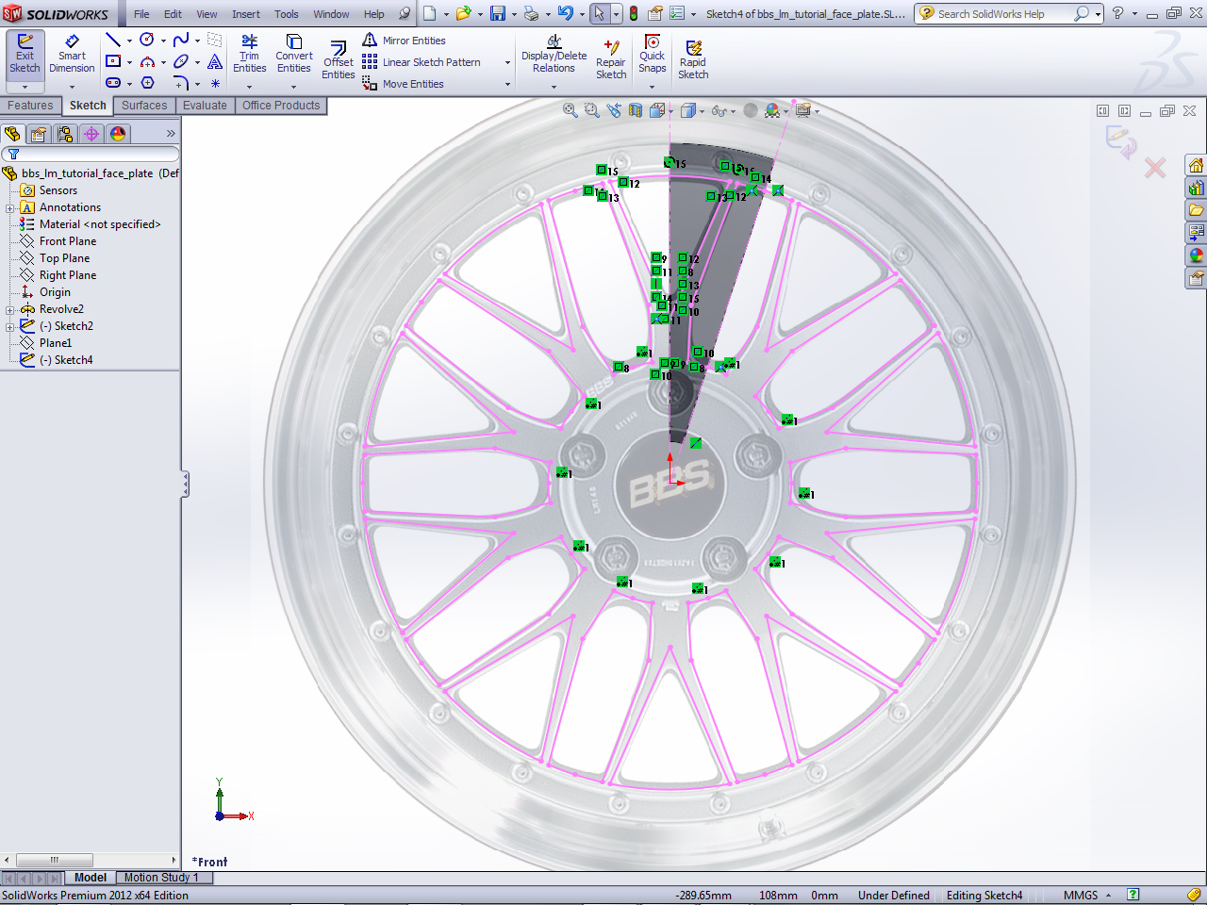Select the Line sketch tool
This screenshot has height=905, width=1207.
pyautogui.click(x=114, y=40)
